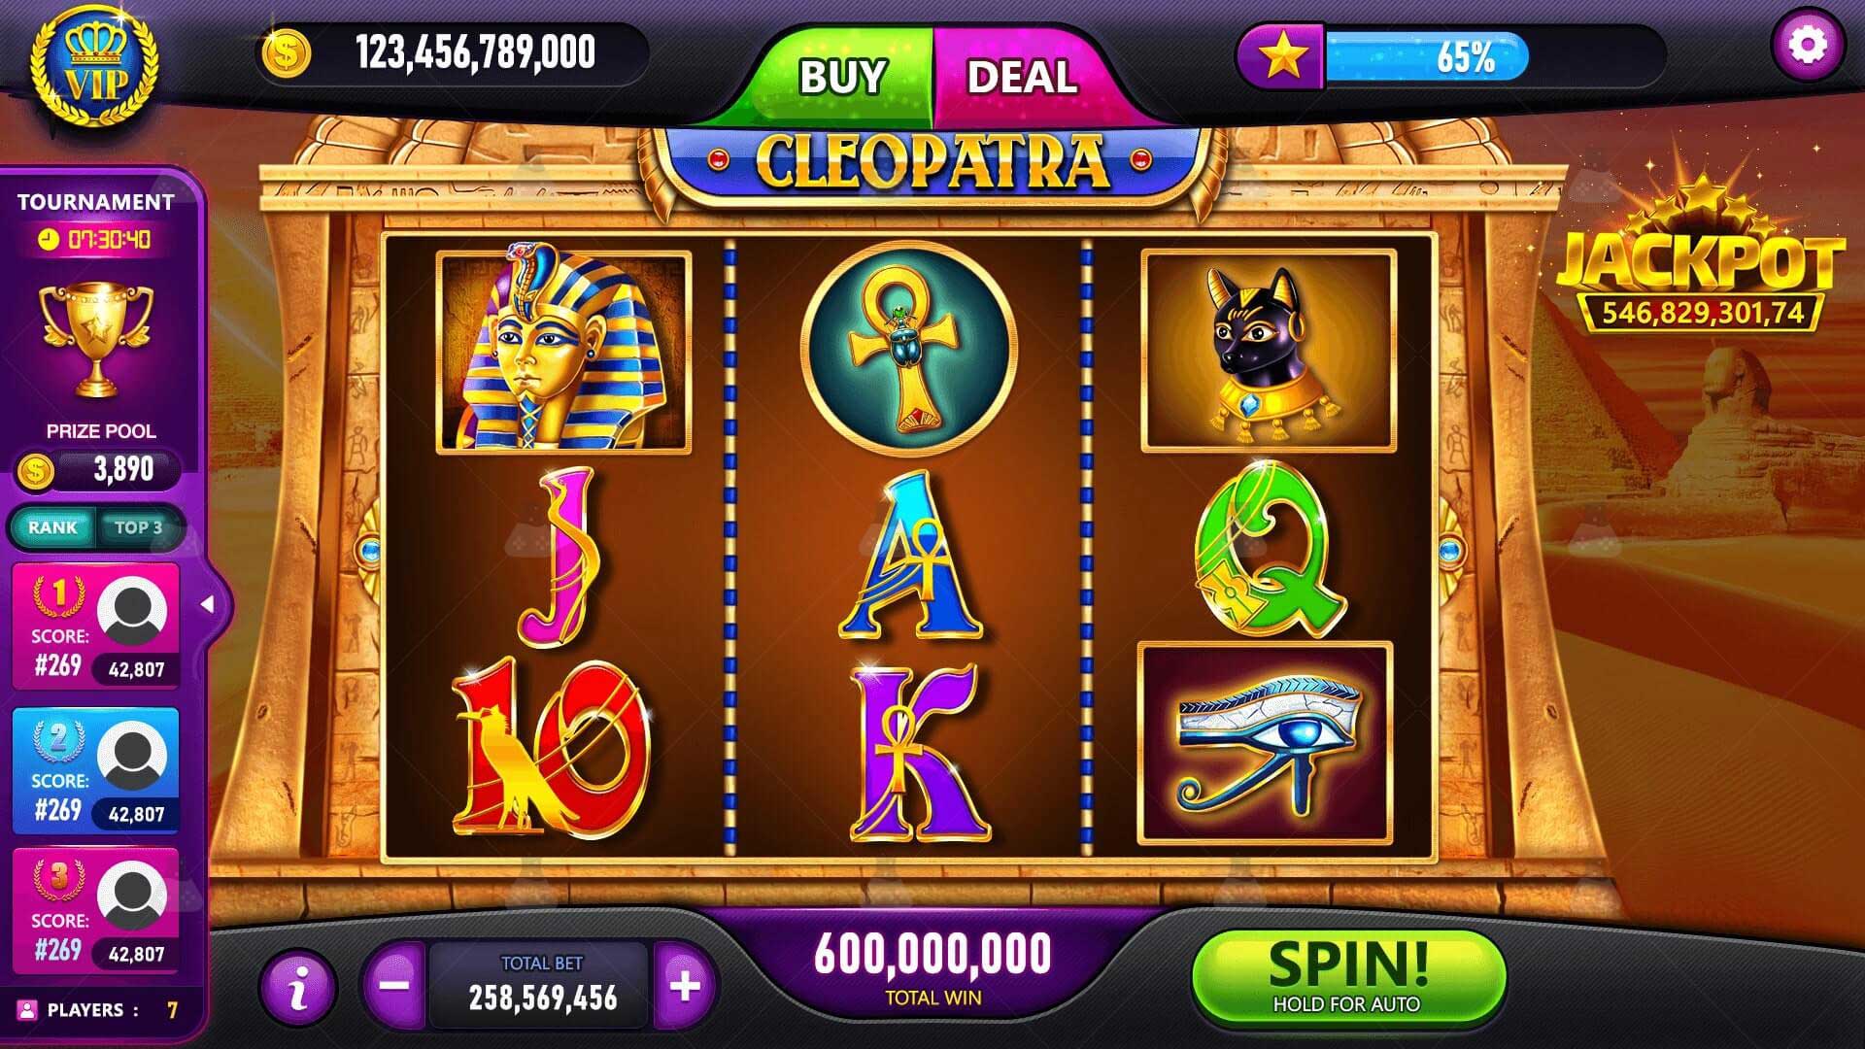The width and height of the screenshot is (1865, 1049).
Task: Click the 65% level progress bar
Action: (1427, 57)
